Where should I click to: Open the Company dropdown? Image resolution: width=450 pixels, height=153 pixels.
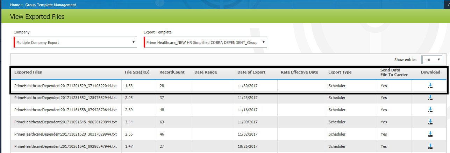click(x=75, y=43)
